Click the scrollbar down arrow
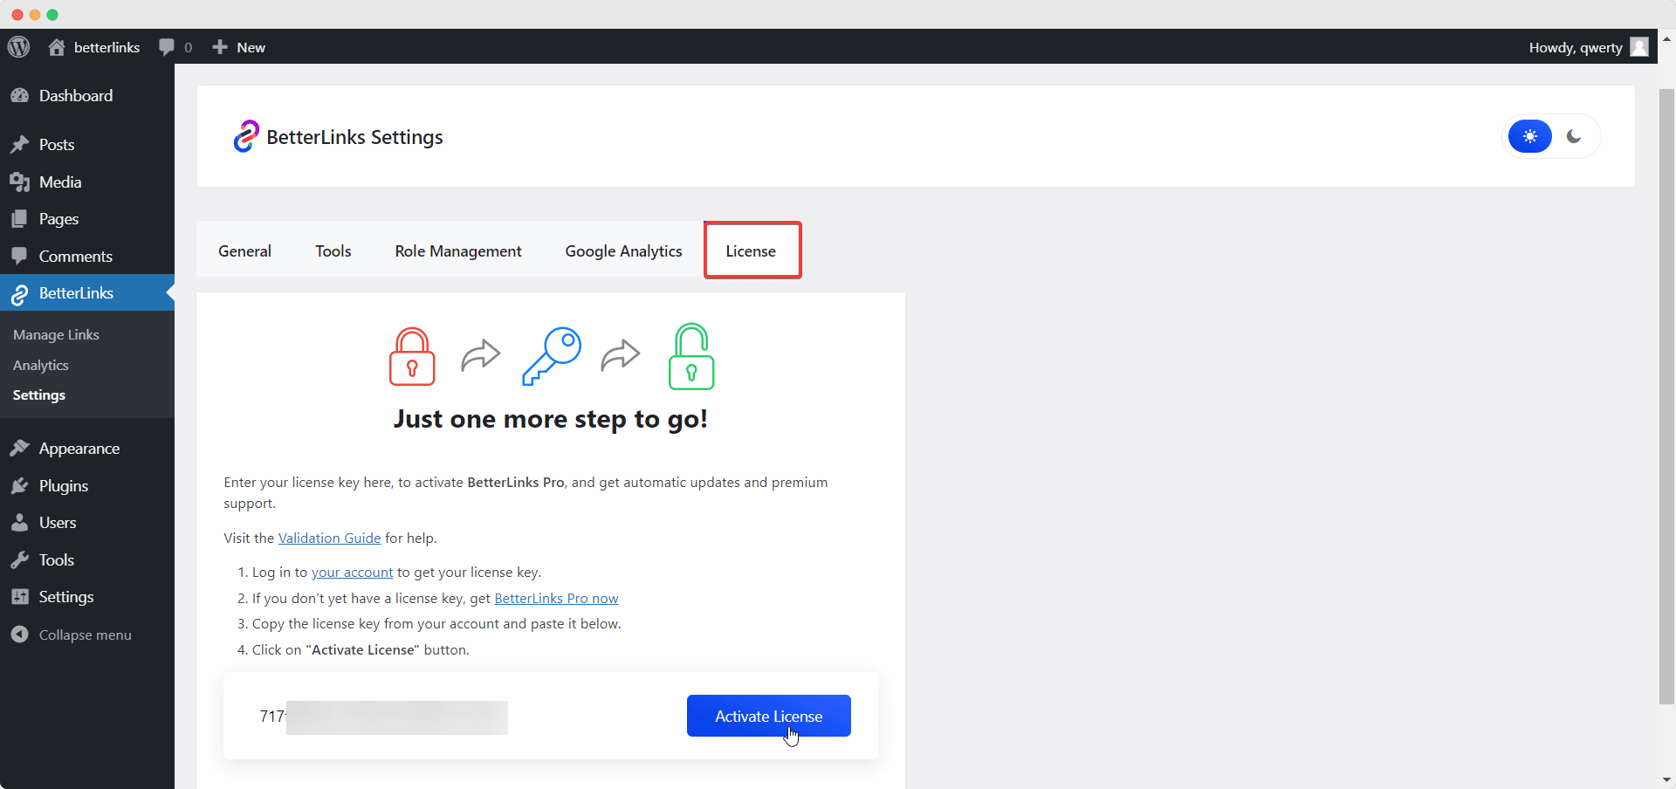1676x789 pixels. 1666,779
